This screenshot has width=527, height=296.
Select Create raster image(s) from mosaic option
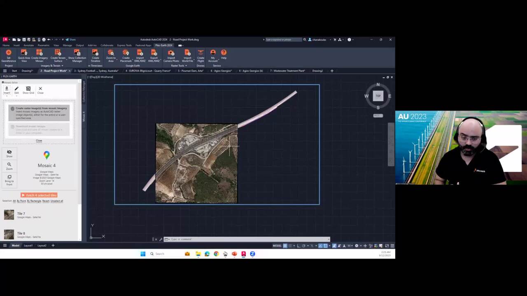pyautogui.click(x=39, y=113)
